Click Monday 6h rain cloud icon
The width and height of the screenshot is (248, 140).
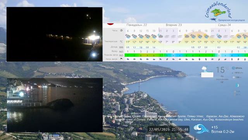point(128,36)
